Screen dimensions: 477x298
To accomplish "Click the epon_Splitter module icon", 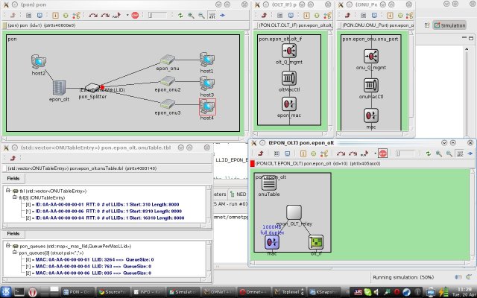I will point(95,90).
